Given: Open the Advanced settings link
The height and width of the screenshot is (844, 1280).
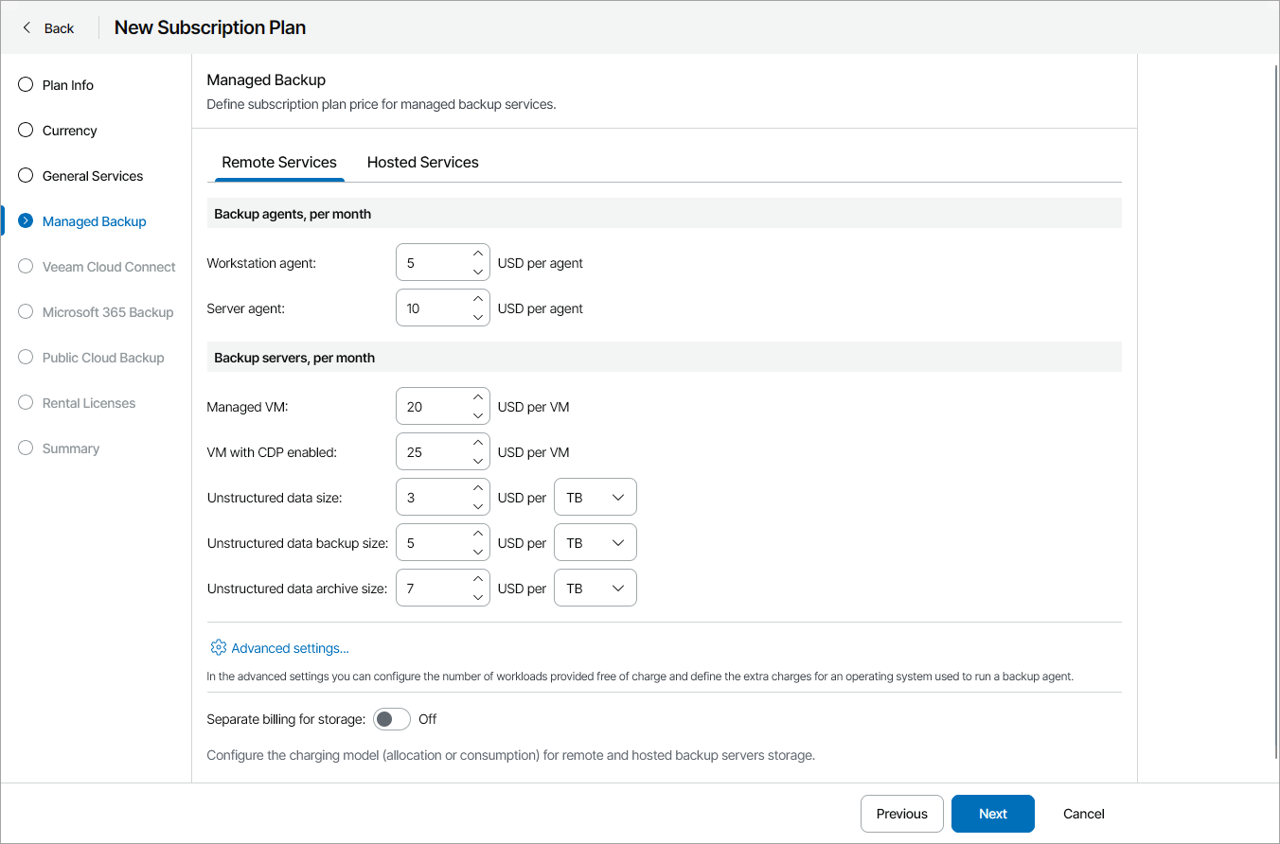Looking at the screenshot, I should coord(290,648).
